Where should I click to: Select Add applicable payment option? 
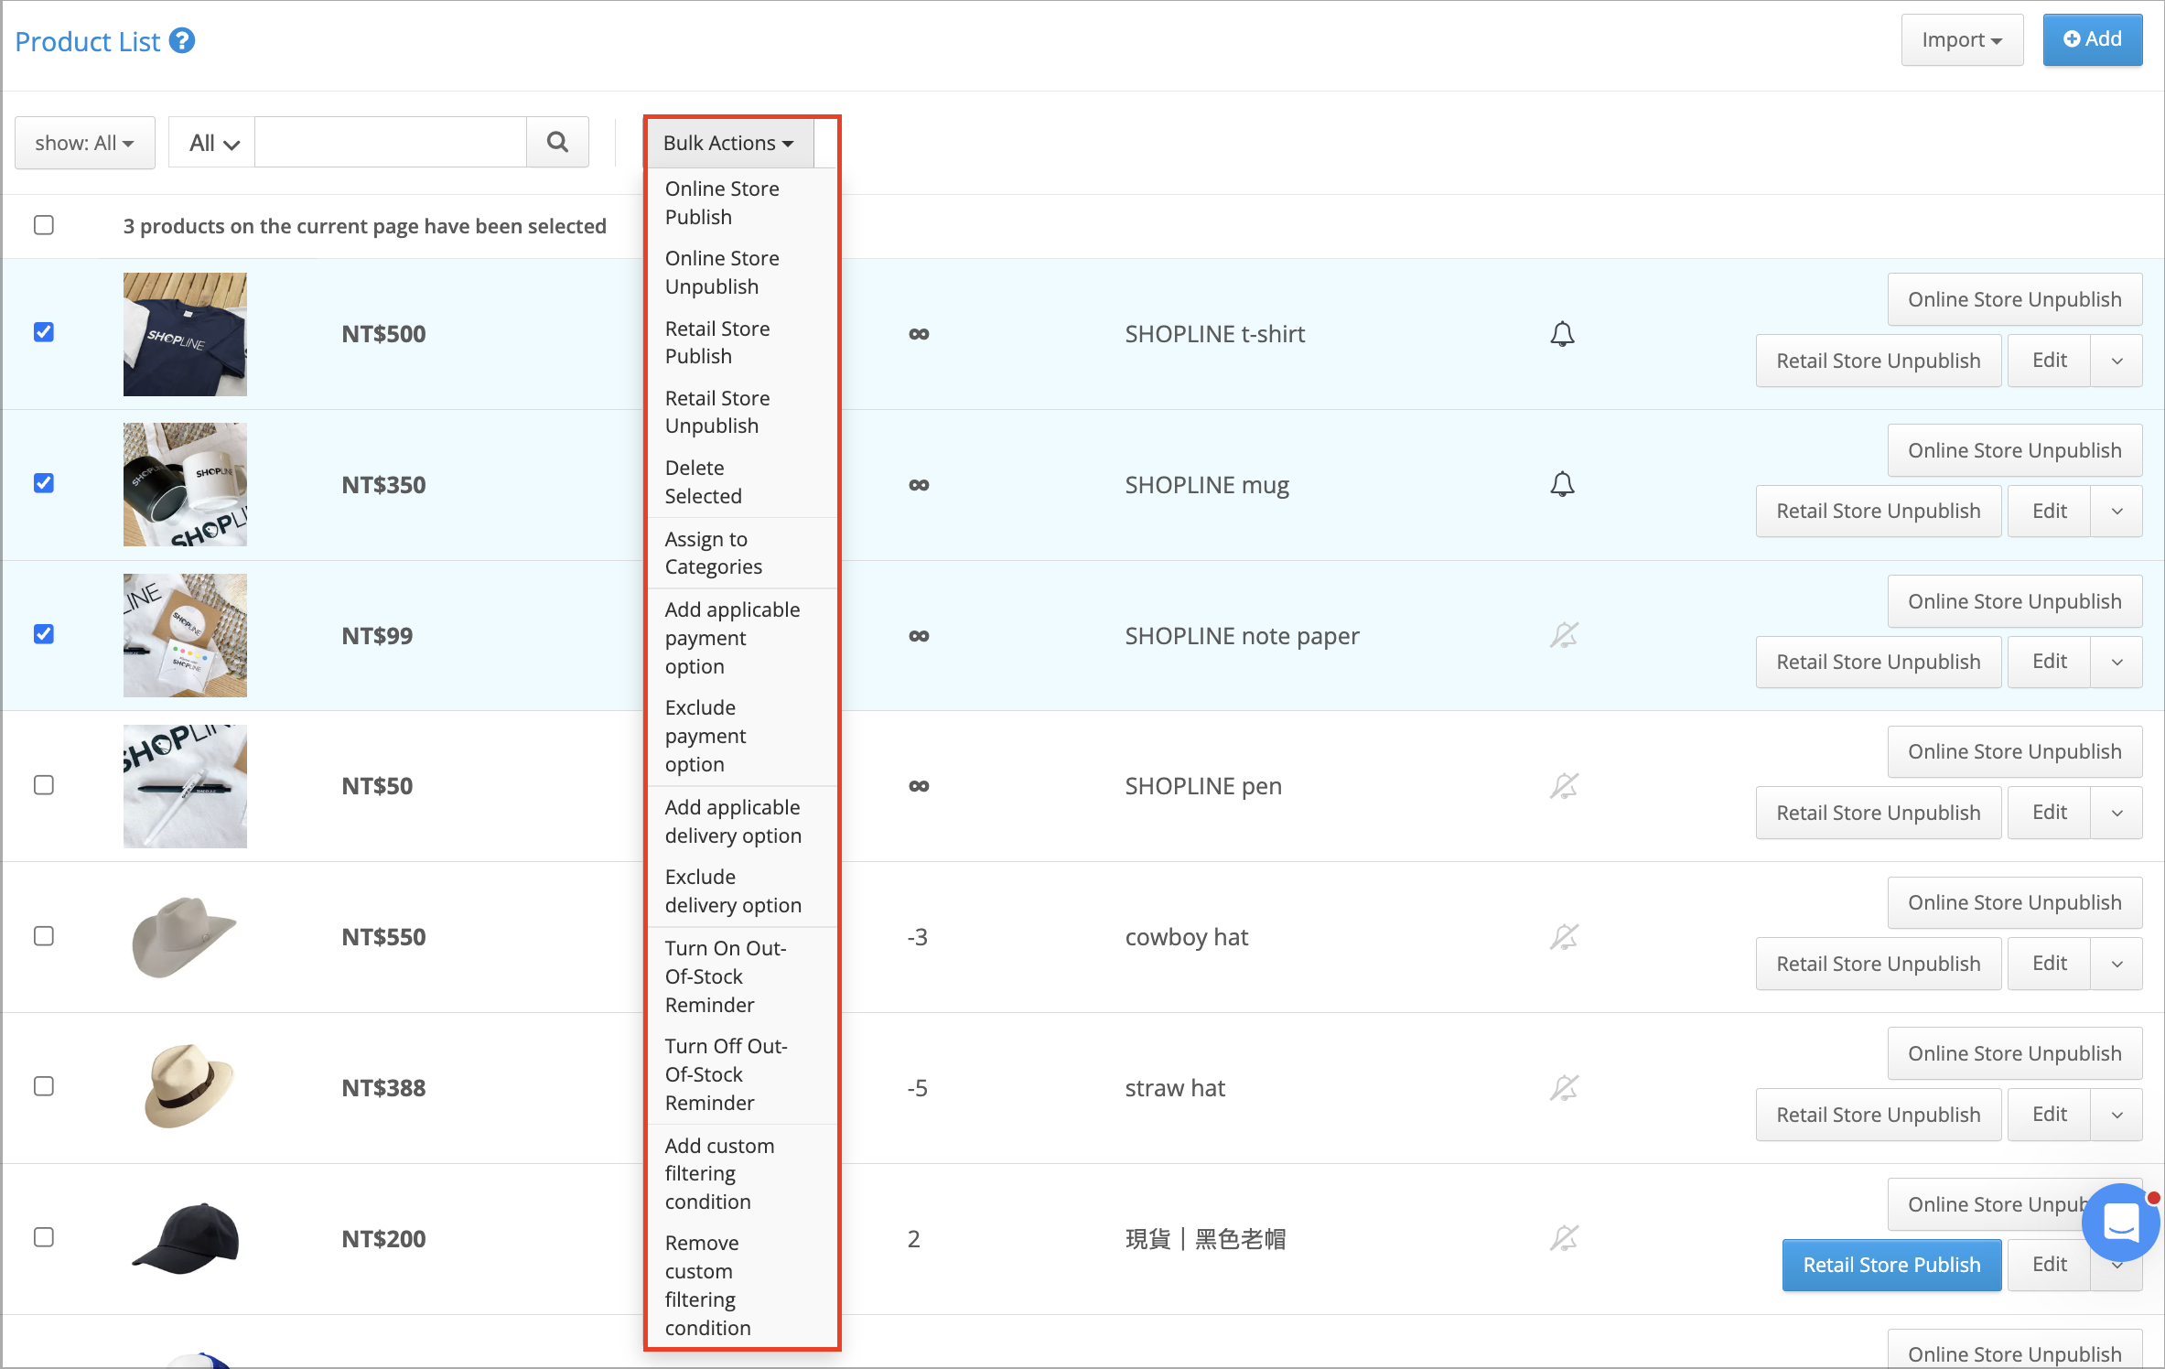[x=742, y=638]
